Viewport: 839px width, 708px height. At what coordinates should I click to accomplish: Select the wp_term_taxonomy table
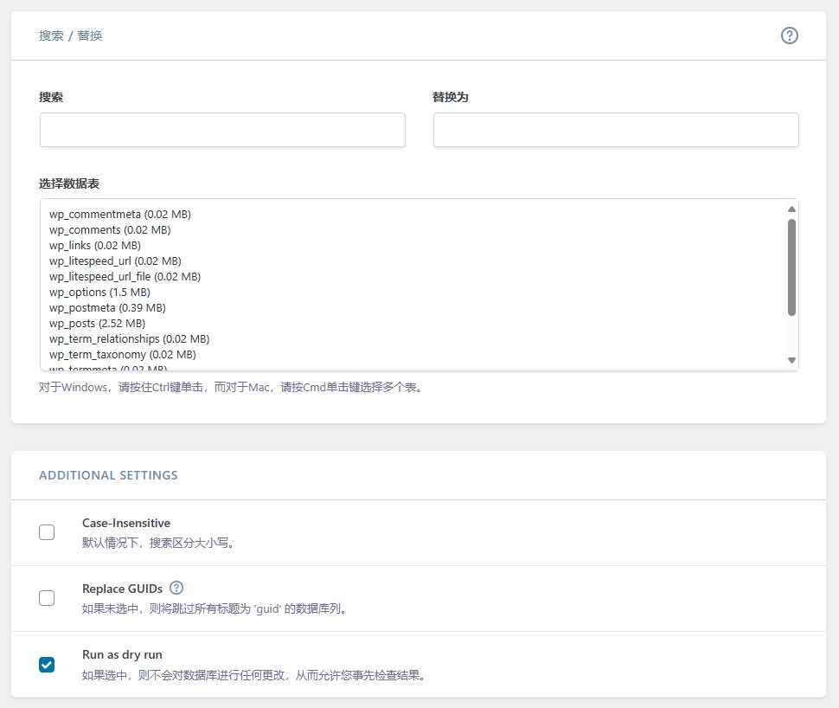(x=119, y=354)
